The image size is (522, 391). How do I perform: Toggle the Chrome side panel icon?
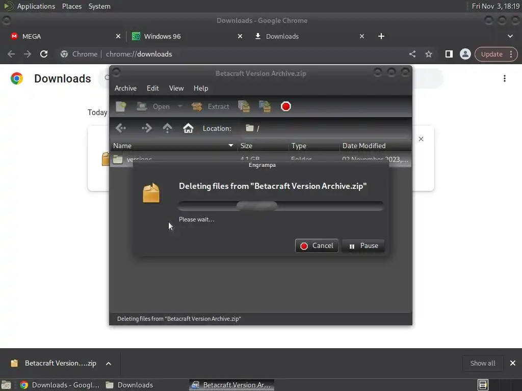coord(449,54)
